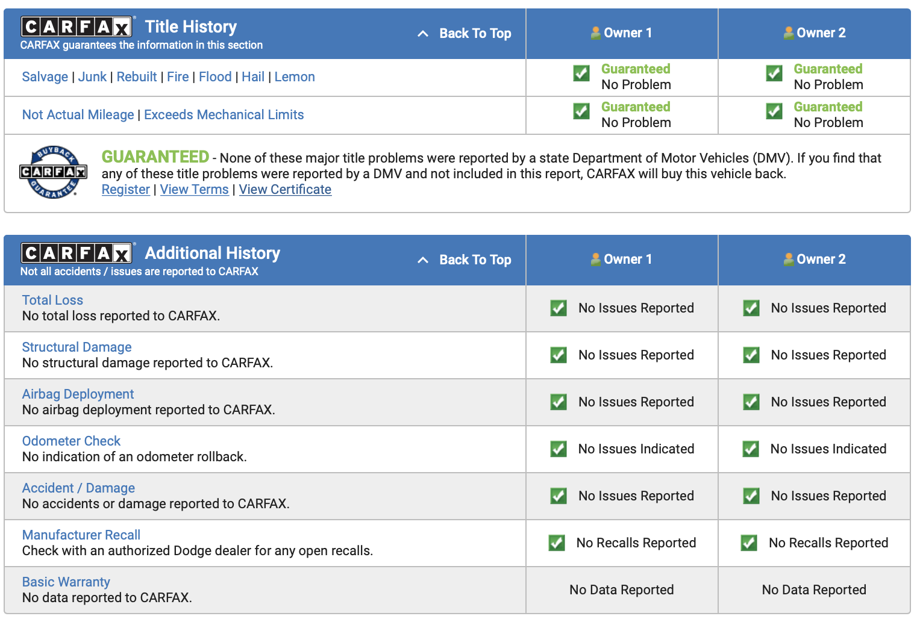Click Owner 2 check mark for Odometer Check
The width and height of the screenshot is (917, 619).
tap(751, 449)
